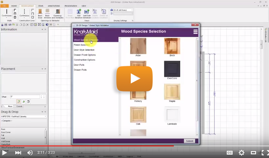Screen dimensions: 269x158
Task: Open the video settings gear
Action: (241, 152)
